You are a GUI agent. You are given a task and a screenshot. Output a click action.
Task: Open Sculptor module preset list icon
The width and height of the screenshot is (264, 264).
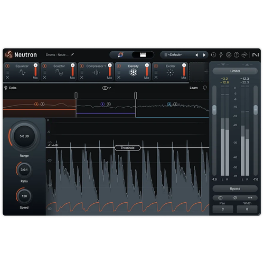(44, 72)
